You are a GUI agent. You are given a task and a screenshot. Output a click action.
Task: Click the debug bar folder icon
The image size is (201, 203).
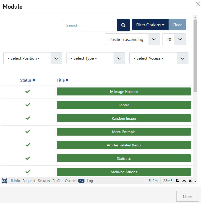pyautogui.click(x=178, y=181)
